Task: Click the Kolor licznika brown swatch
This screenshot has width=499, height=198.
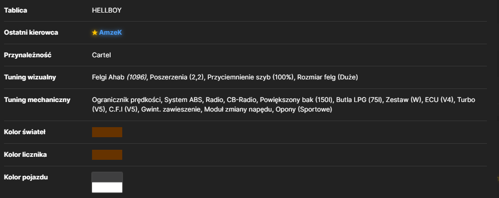Action: point(107,155)
